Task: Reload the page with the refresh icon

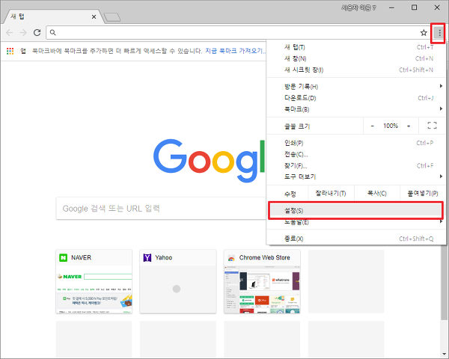Action: coord(37,32)
